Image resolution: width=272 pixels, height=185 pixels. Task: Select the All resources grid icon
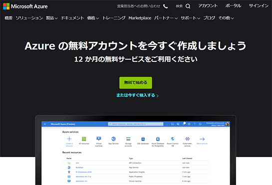click(x=84, y=139)
